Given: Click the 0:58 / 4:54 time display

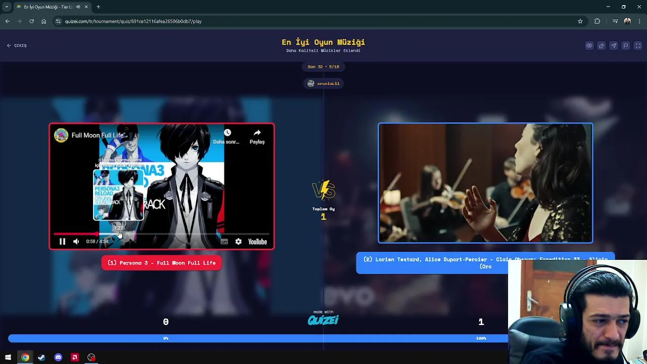Looking at the screenshot, I should pyautogui.click(x=97, y=242).
